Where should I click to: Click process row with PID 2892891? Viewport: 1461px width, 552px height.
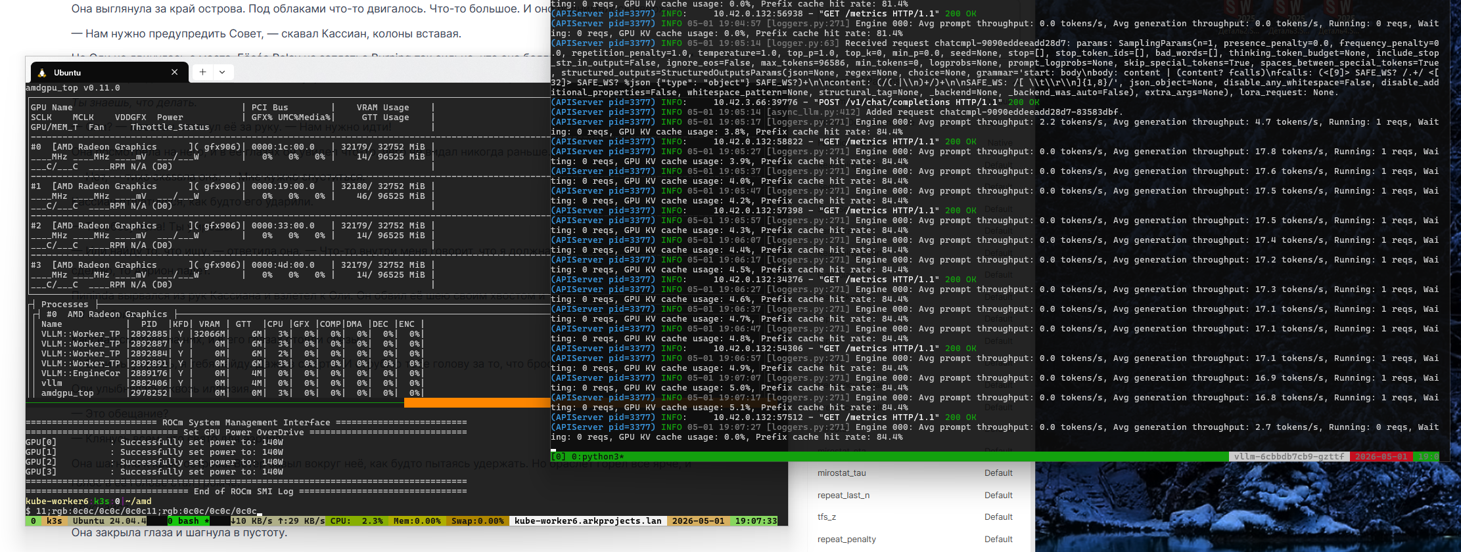tap(231, 364)
